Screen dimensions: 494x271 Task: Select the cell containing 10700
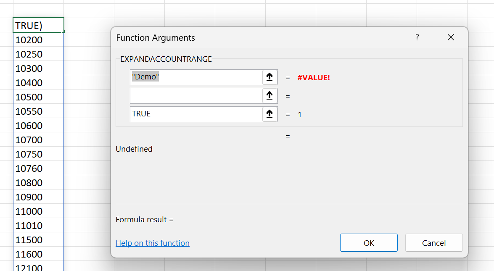click(38, 140)
